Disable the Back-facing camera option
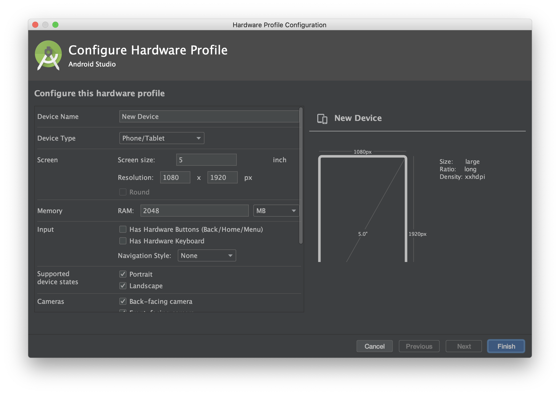 (123, 301)
